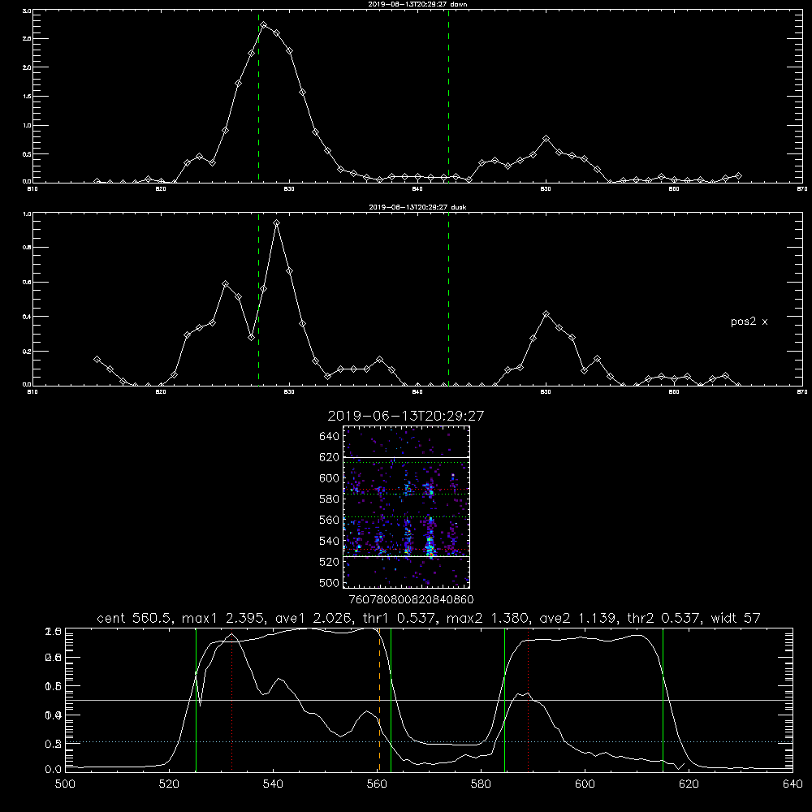The width and height of the screenshot is (812, 812).
Task: Click the x-axis tick labels under the color image
Action: click(x=411, y=599)
